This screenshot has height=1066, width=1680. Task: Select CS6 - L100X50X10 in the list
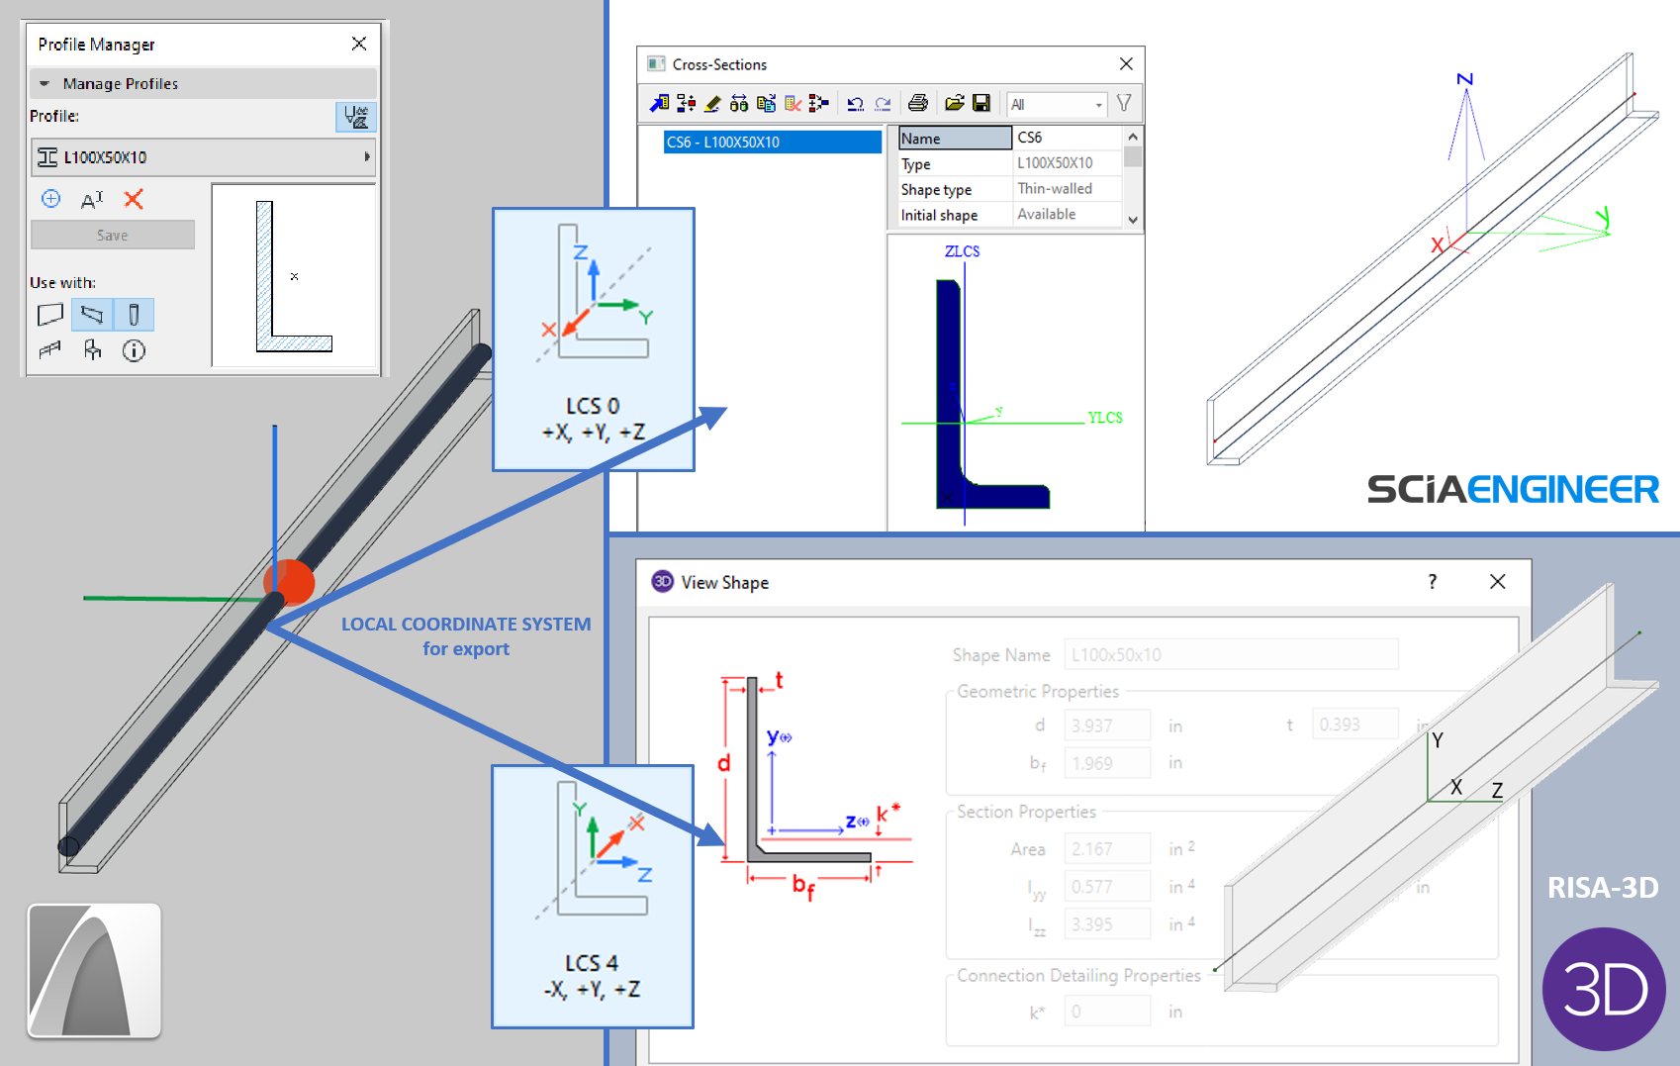point(773,142)
